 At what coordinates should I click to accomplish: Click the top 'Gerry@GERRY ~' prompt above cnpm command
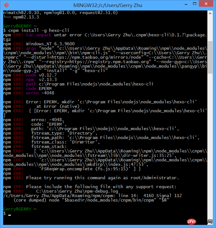(20, 26)
